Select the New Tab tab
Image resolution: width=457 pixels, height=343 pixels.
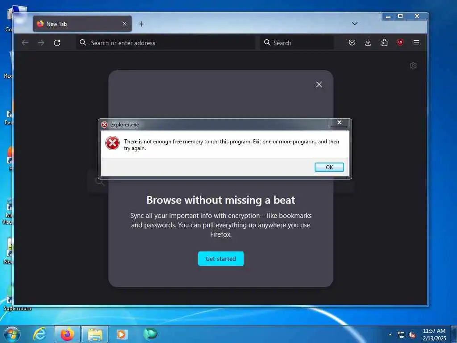tap(83, 24)
